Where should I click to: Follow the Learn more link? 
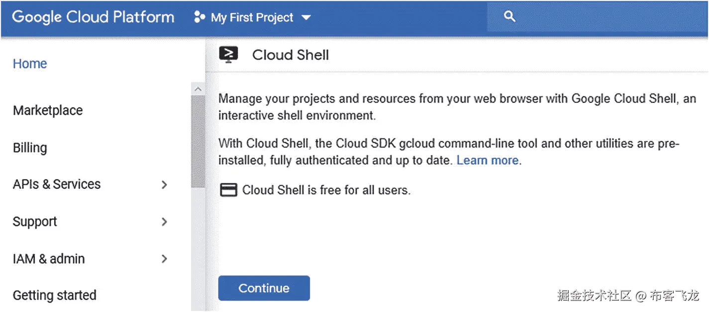488,160
